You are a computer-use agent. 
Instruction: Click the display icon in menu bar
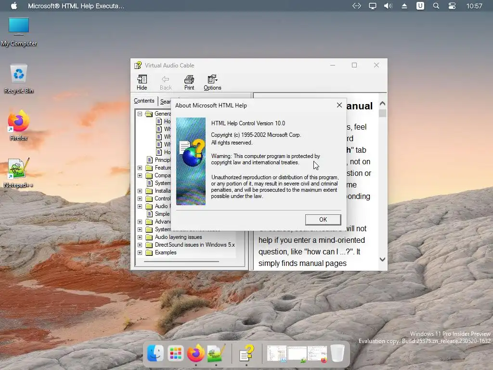click(x=373, y=6)
